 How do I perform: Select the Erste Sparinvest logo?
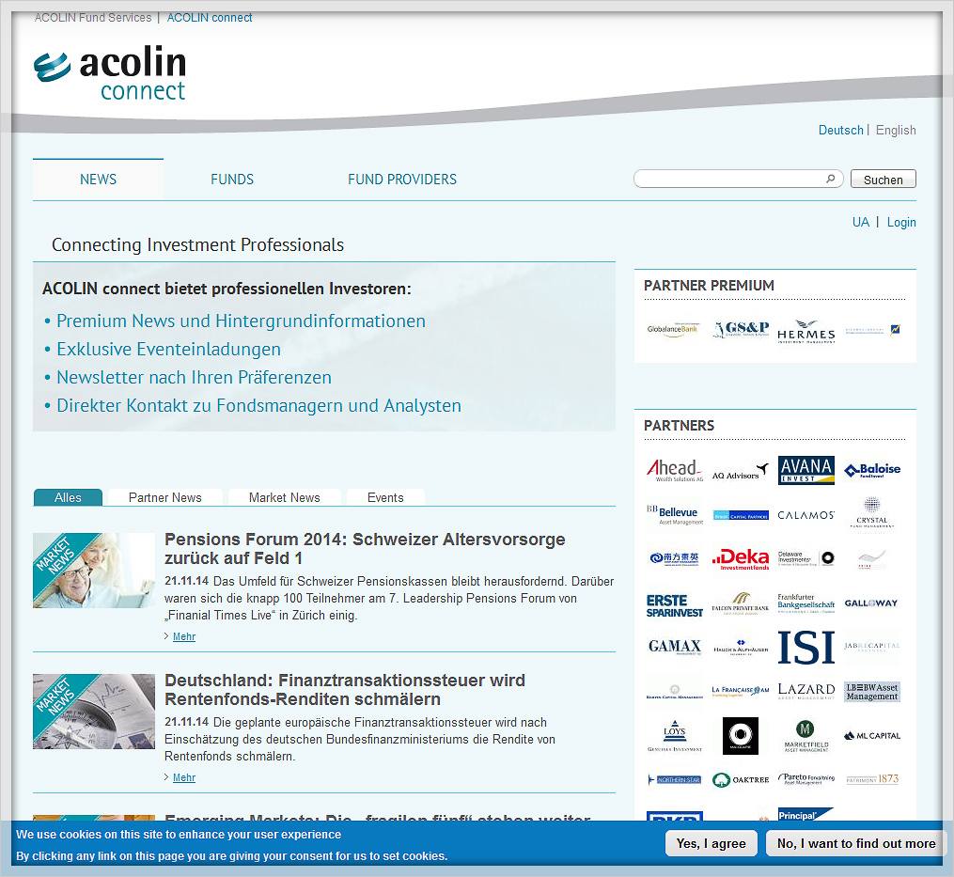pyautogui.click(x=673, y=603)
